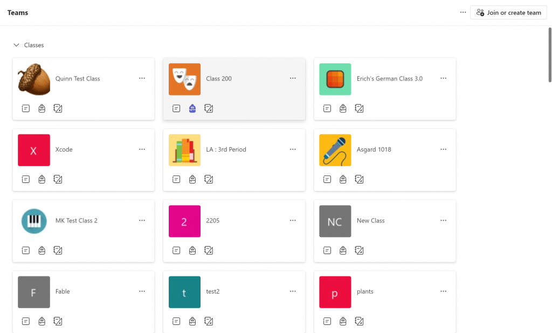Open the plants team name
This screenshot has width=552, height=333.
(365, 291)
